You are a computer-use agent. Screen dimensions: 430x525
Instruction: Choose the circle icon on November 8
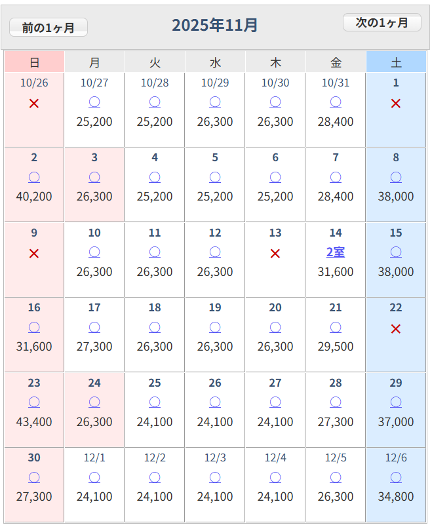396,177
